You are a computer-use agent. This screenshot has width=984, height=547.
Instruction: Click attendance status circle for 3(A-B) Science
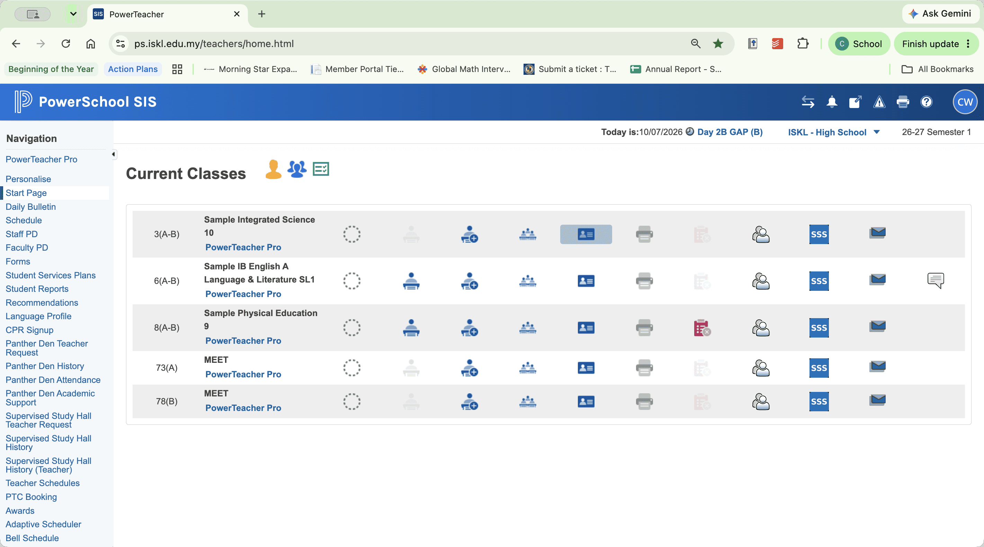point(351,234)
